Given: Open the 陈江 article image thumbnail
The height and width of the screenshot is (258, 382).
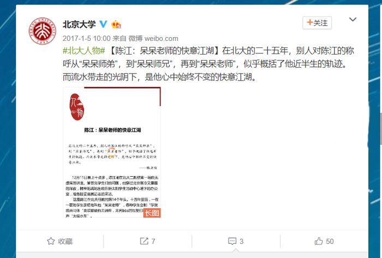Looking at the screenshot, I should pyautogui.click(x=112, y=152).
